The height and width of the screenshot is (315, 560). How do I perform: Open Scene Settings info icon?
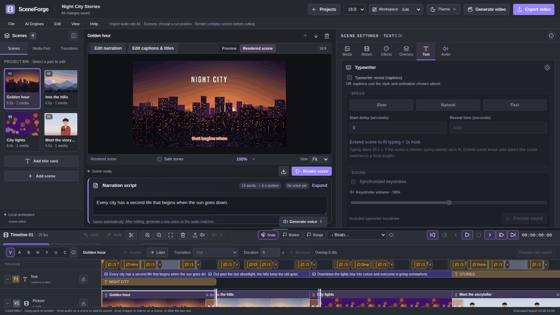(551, 36)
